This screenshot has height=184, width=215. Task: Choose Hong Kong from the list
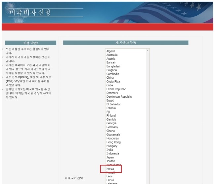113,142
